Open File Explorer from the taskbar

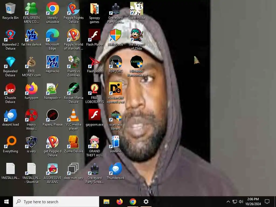click(x=106, y=202)
